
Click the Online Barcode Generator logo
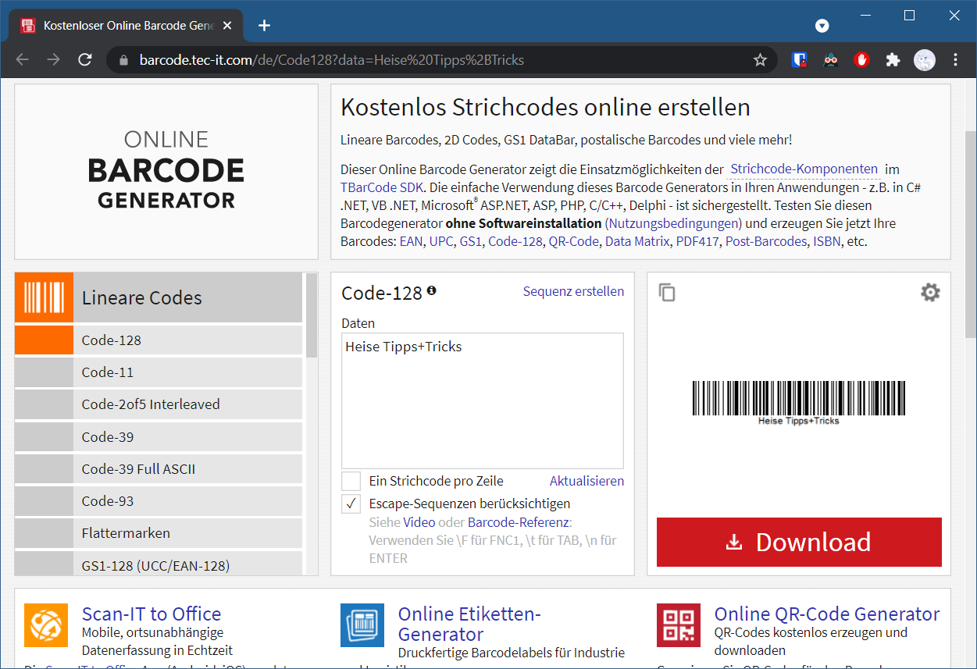[166, 171]
